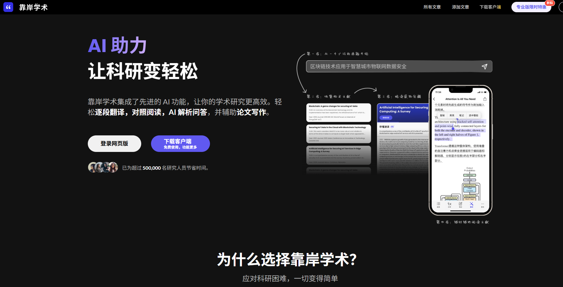Tap the highlighted magic-wand icon in phone toolbar

tap(472, 205)
